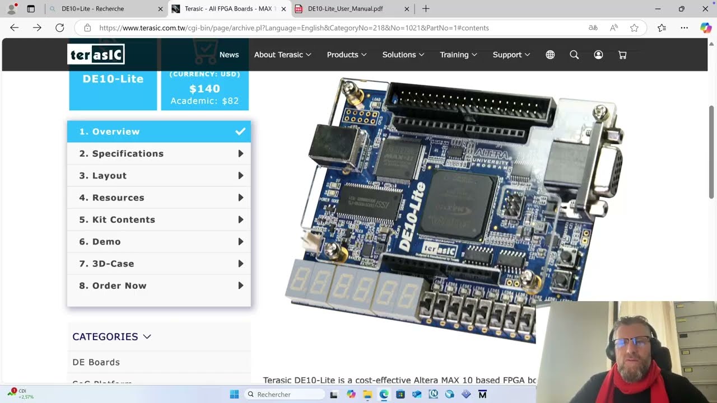Image resolution: width=717 pixels, height=403 pixels.
Task: Open Task View from taskbar
Action: coord(334,394)
